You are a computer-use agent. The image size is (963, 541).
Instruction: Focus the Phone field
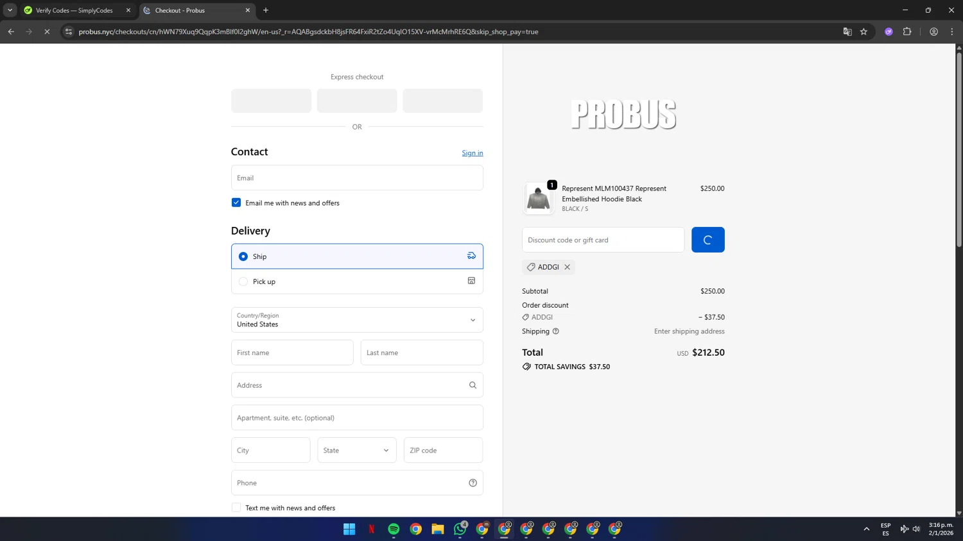click(357, 483)
